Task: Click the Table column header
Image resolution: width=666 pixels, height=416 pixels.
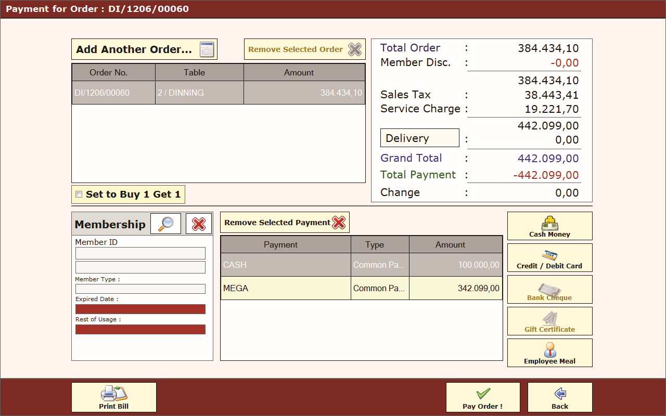Action: pyautogui.click(x=199, y=72)
